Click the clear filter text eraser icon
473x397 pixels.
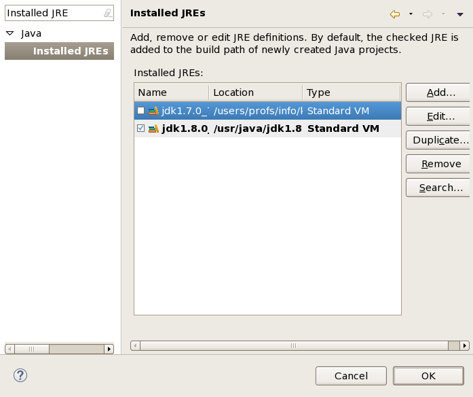(108, 13)
